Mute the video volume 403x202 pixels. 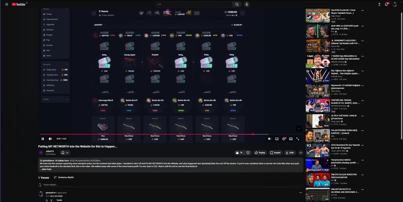click(x=50, y=139)
